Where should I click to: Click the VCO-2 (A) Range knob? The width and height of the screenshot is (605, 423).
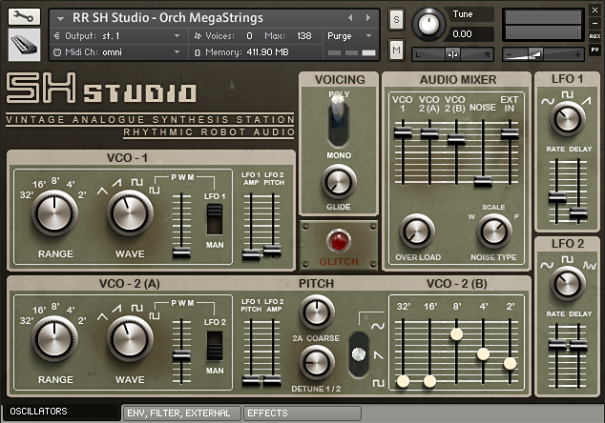pyautogui.click(x=54, y=339)
